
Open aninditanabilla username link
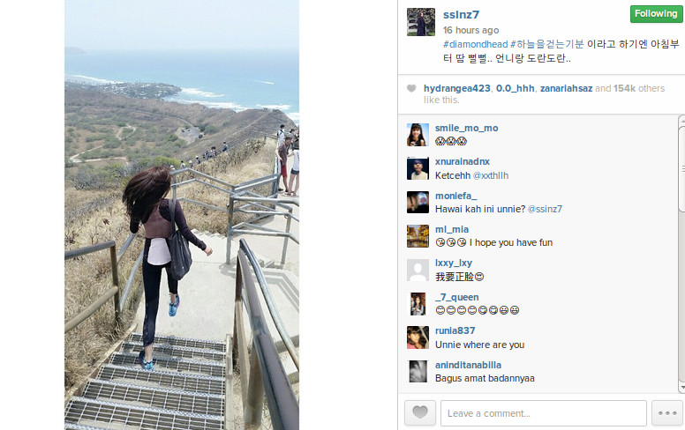tap(468, 365)
